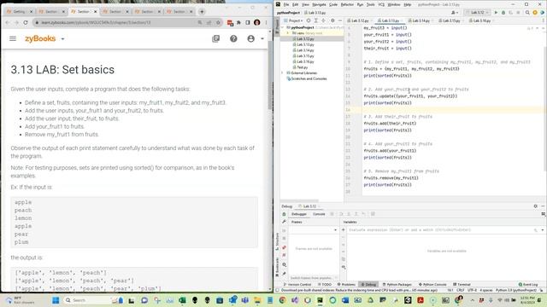Click the zyBooks help question mark icon
This screenshot has height=307, width=547.
click(233, 38)
